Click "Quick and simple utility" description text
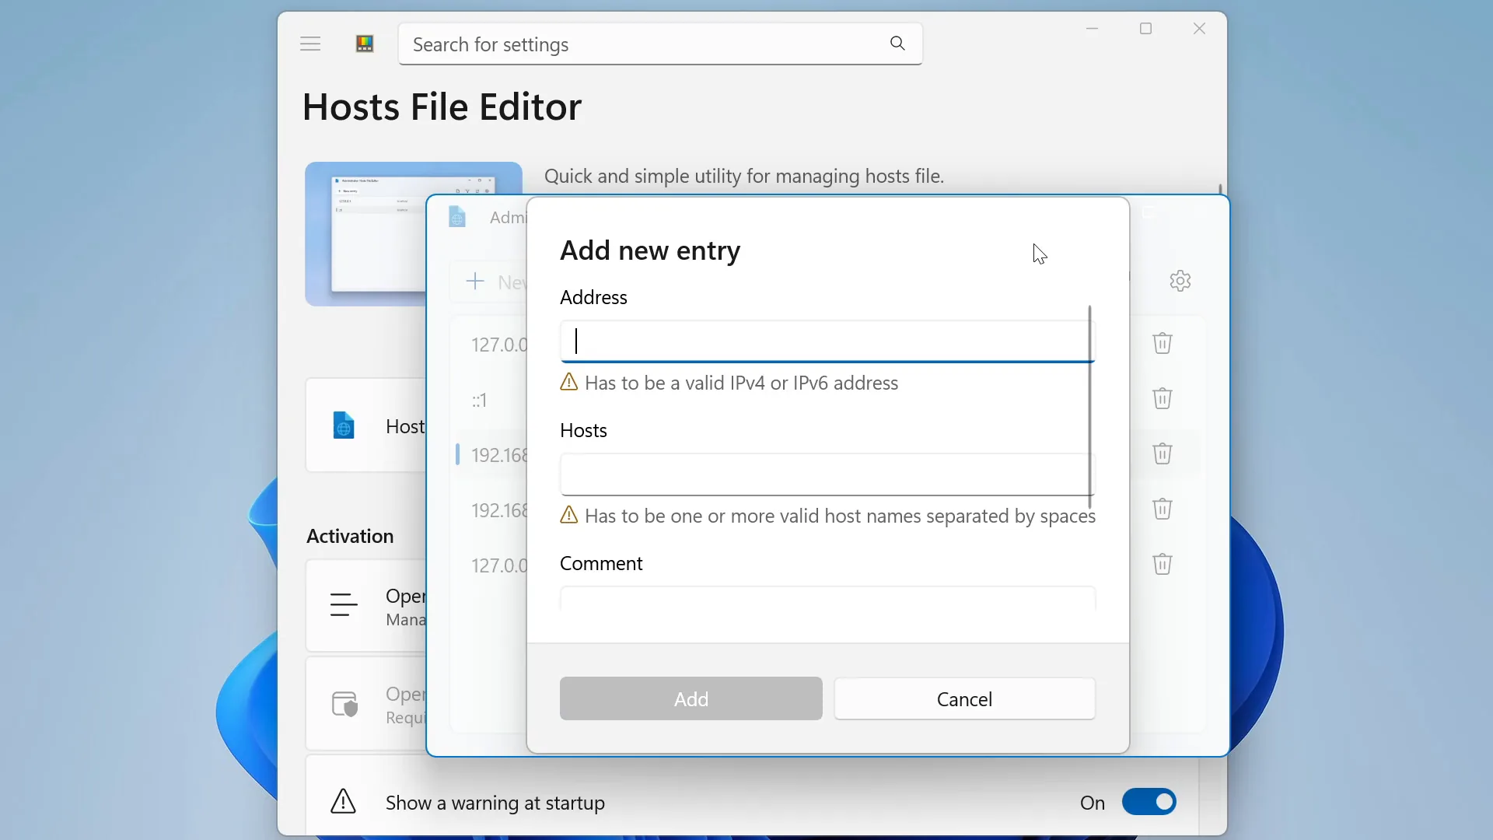 [744, 176]
